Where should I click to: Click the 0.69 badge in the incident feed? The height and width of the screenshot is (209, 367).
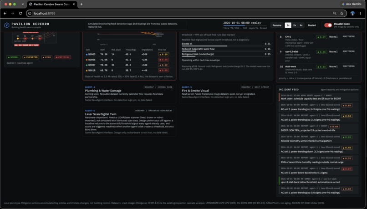pyautogui.click(x=347, y=106)
